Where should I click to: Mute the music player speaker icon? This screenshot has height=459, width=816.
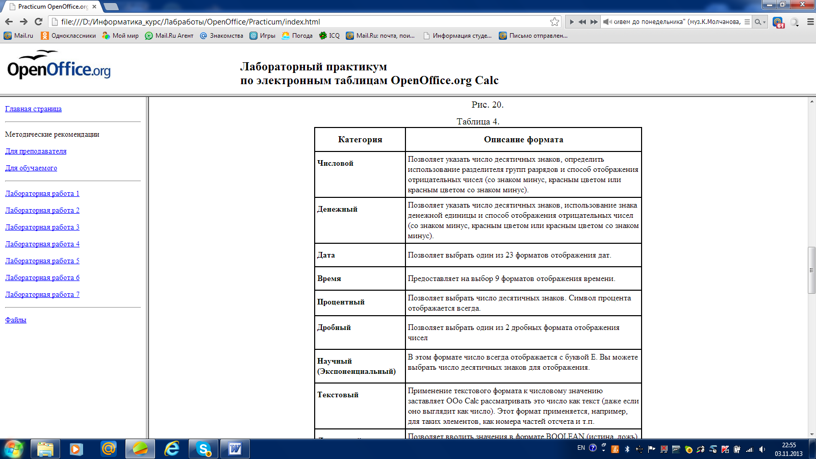pyautogui.click(x=607, y=22)
